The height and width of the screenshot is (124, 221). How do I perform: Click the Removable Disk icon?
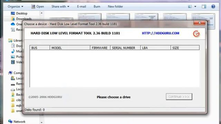click(13, 84)
